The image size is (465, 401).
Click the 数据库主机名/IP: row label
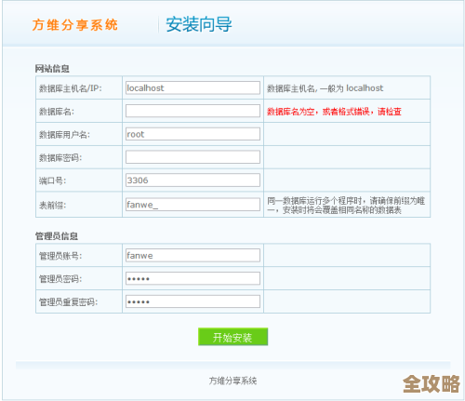pyautogui.click(x=71, y=88)
